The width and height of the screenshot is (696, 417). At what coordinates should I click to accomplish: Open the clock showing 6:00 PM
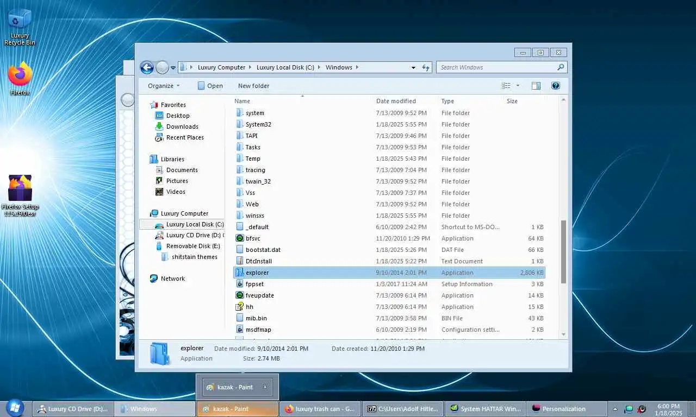coord(668,409)
